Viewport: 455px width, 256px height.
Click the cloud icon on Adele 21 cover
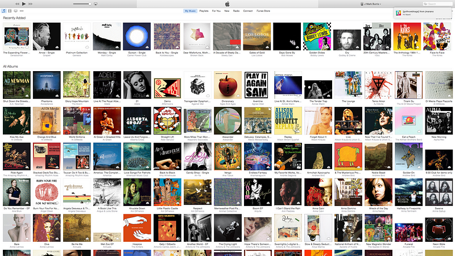pos(147,96)
